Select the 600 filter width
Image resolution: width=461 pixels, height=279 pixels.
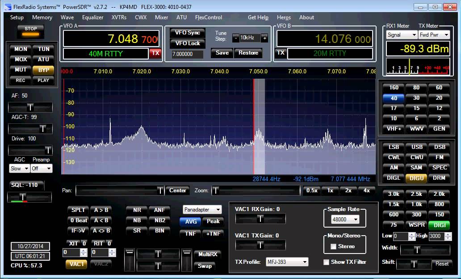[x=394, y=215]
